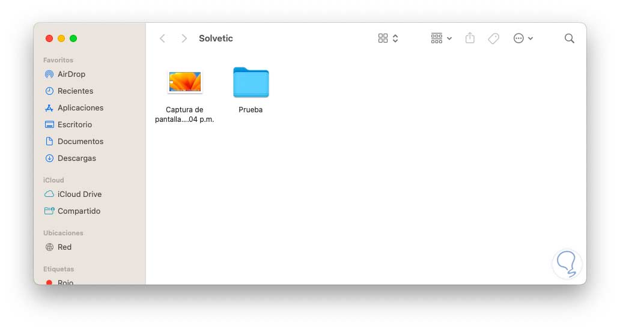The image size is (620, 329).
Task: Expand the action menu chevron
Action: coord(530,38)
